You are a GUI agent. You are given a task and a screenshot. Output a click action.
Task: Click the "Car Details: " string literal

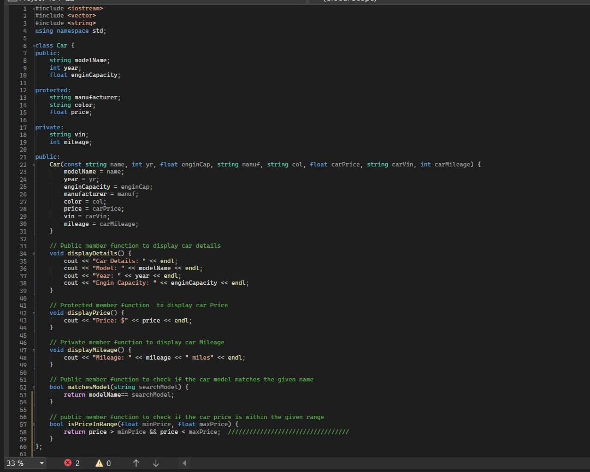pos(119,261)
